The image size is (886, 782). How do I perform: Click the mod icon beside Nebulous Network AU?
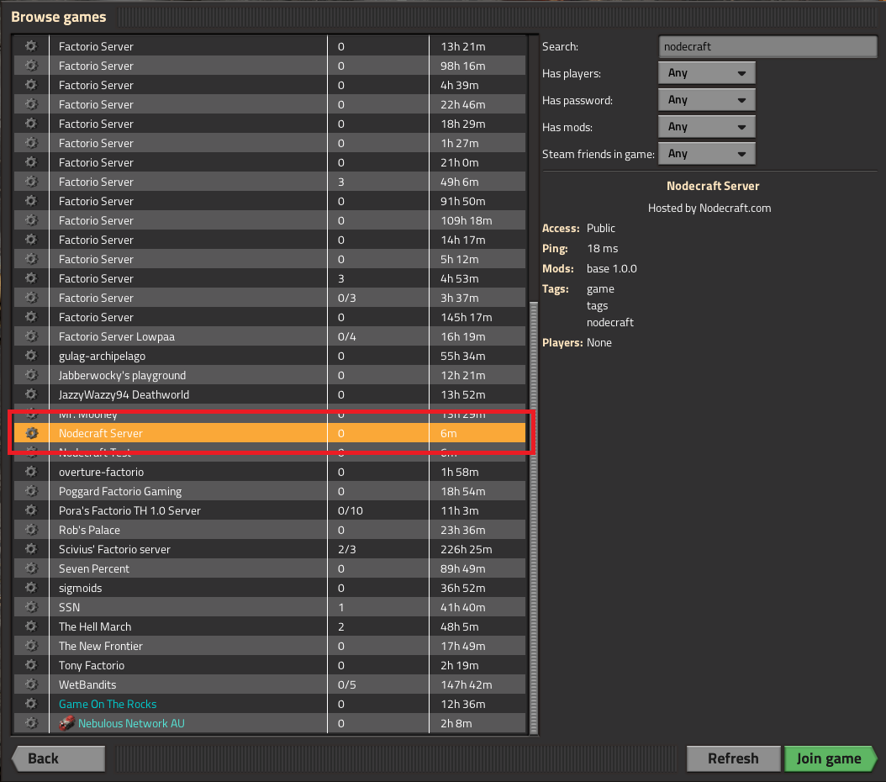(x=66, y=723)
